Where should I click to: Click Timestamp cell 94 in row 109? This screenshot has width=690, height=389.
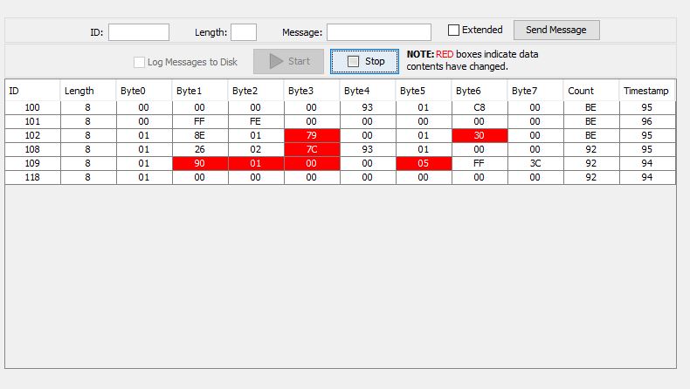(647, 163)
